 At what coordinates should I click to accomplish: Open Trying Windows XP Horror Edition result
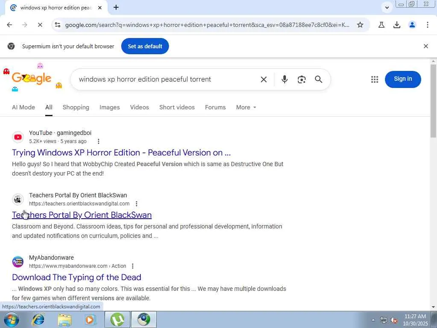tap(121, 152)
